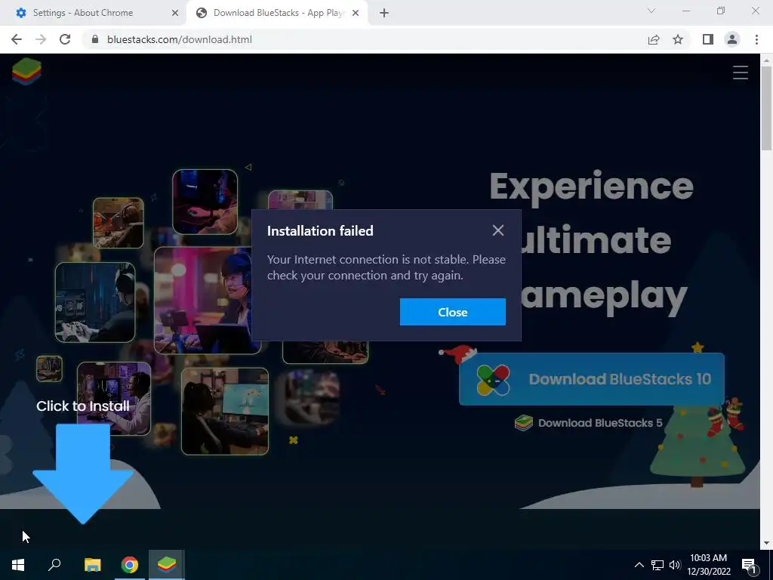Show hidden system tray icons
This screenshot has height=580, width=773.
coord(639,565)
